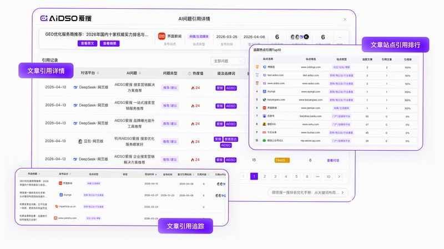Click the 界面新闻 icon in article tracking table

coord(60,183)
